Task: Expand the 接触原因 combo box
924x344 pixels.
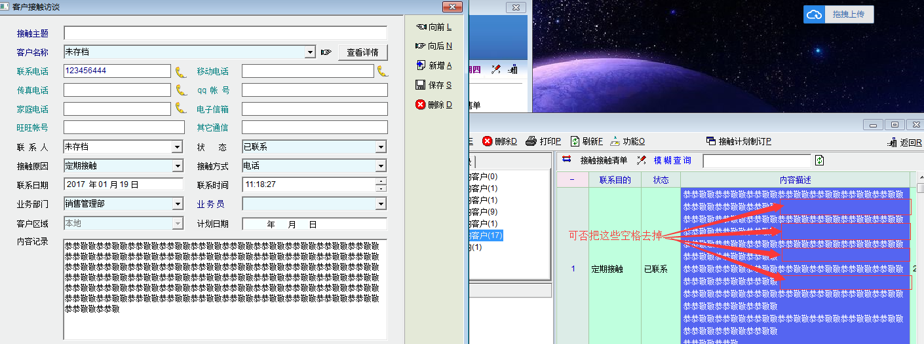Action: point(177,166)
